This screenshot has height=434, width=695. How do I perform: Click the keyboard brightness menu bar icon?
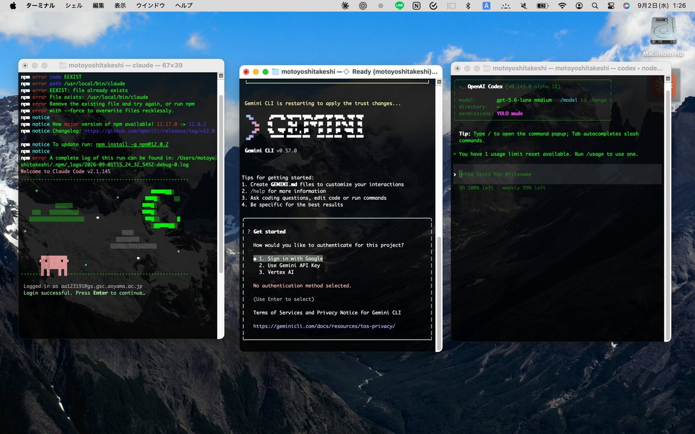[506, 5]
